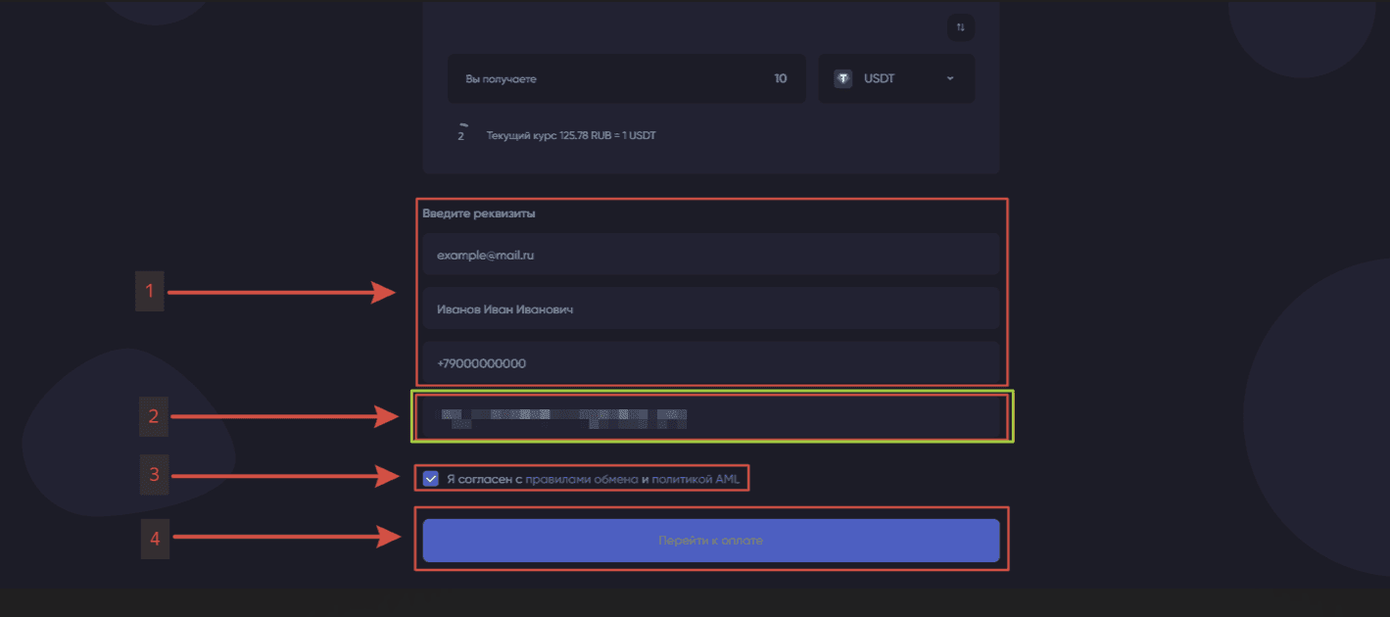Click the 'Вы получаете' amount field
The image size is (1390, 617).
627,78
